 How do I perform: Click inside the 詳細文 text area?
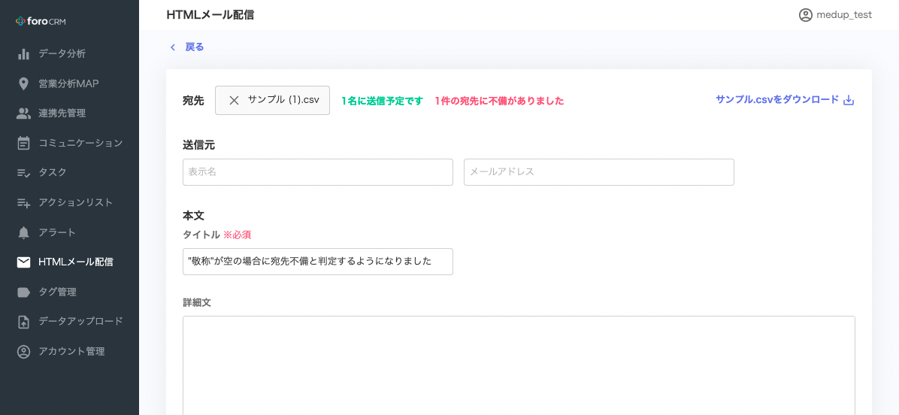pyautogui.click(x=519, y=365)
